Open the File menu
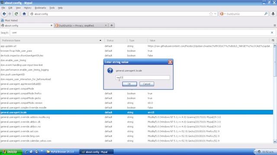Viewport: 277px width, 155px height. (3, 8)
